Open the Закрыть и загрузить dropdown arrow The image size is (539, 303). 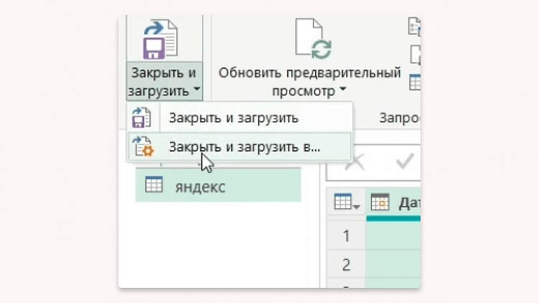pyautogui.click(x=197, y=90)
